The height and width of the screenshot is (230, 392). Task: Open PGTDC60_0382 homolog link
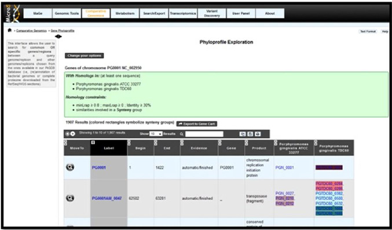click(x=329, y=194)
